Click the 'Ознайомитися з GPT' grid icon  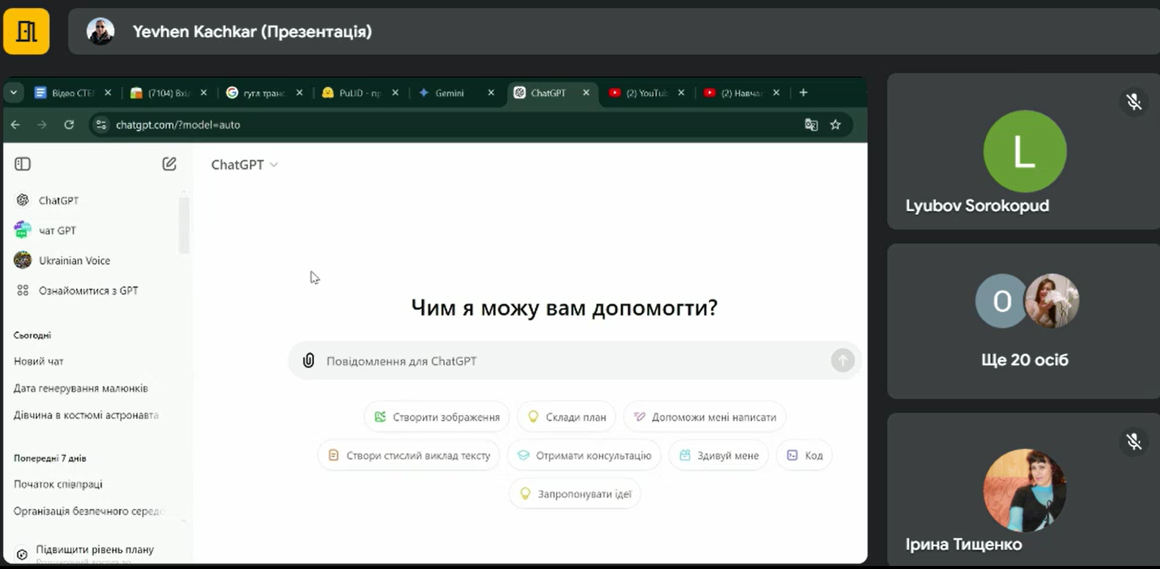[x=23, y=291]
